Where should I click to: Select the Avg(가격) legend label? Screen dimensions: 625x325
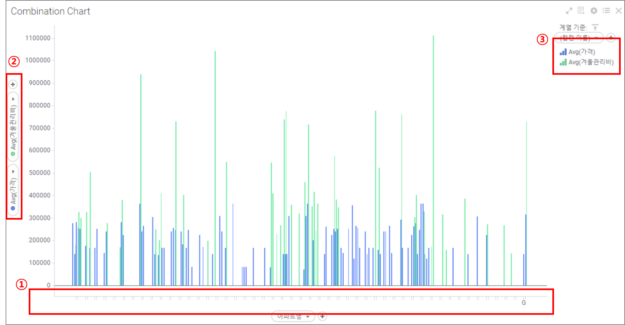pyautogui.click(x=582, y=52)
